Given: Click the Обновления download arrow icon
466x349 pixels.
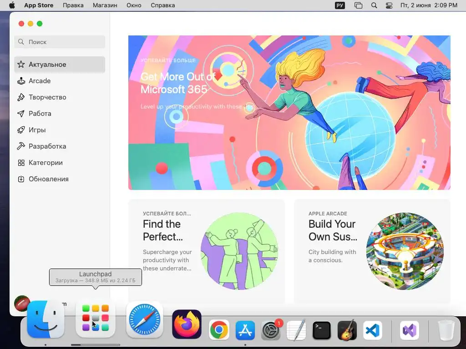Looking at the screenshot, I should [x=21, y=179].
